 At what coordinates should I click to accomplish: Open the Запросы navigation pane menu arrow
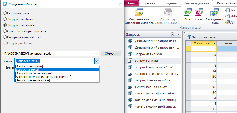click(x=172, y=34)
